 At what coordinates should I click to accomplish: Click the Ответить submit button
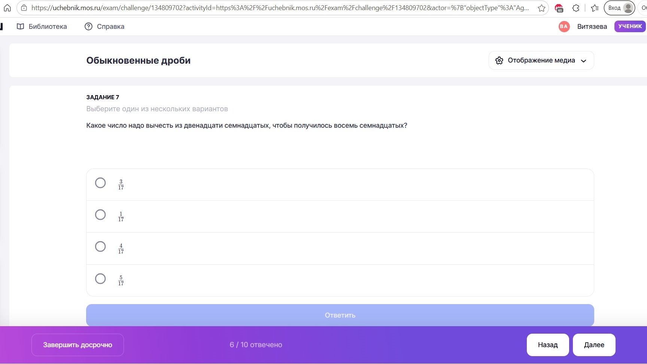coord(340,315)
